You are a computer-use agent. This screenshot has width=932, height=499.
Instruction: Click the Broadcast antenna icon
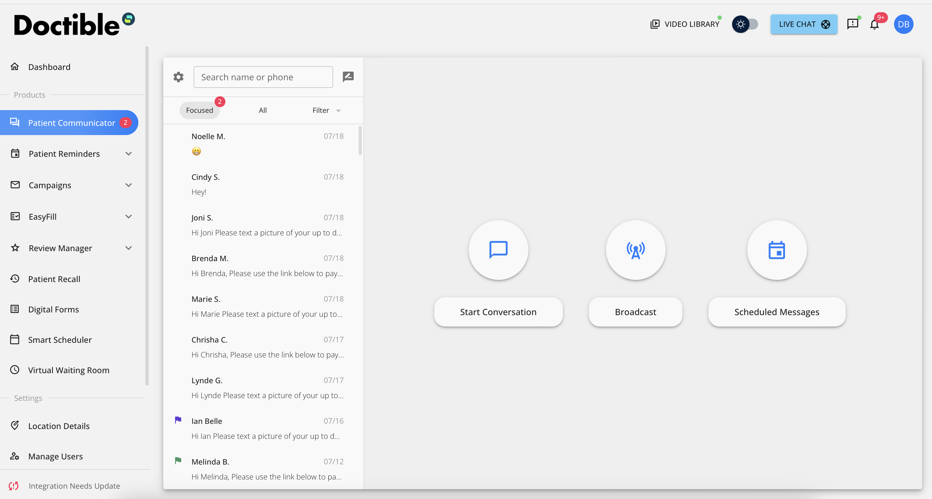coord(635,250)
